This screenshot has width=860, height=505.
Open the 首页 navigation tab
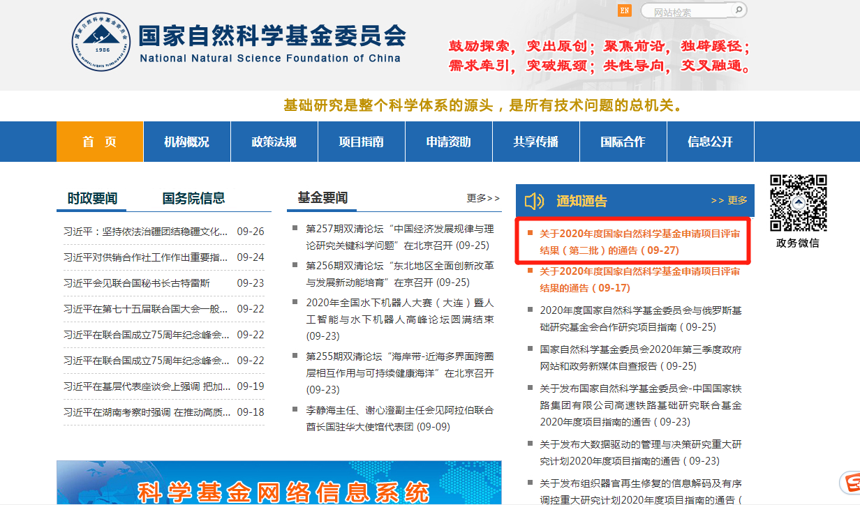click(100, 142)
